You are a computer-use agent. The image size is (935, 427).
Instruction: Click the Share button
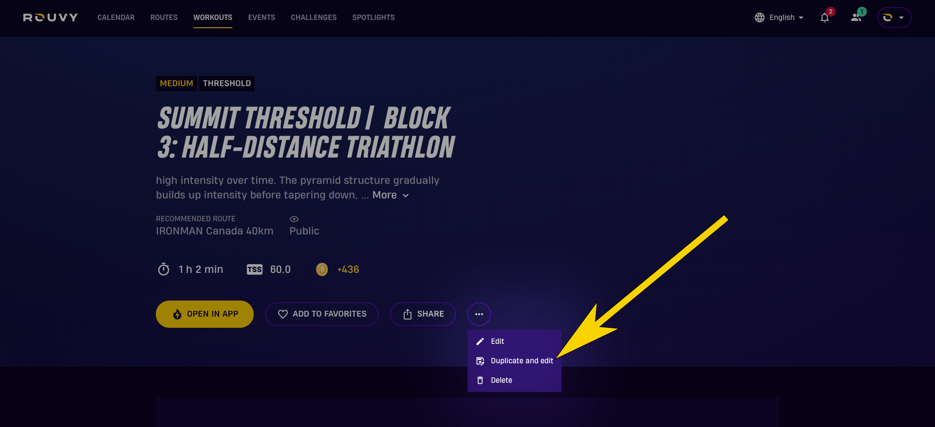pyautogui.click(x=423, y=314)
